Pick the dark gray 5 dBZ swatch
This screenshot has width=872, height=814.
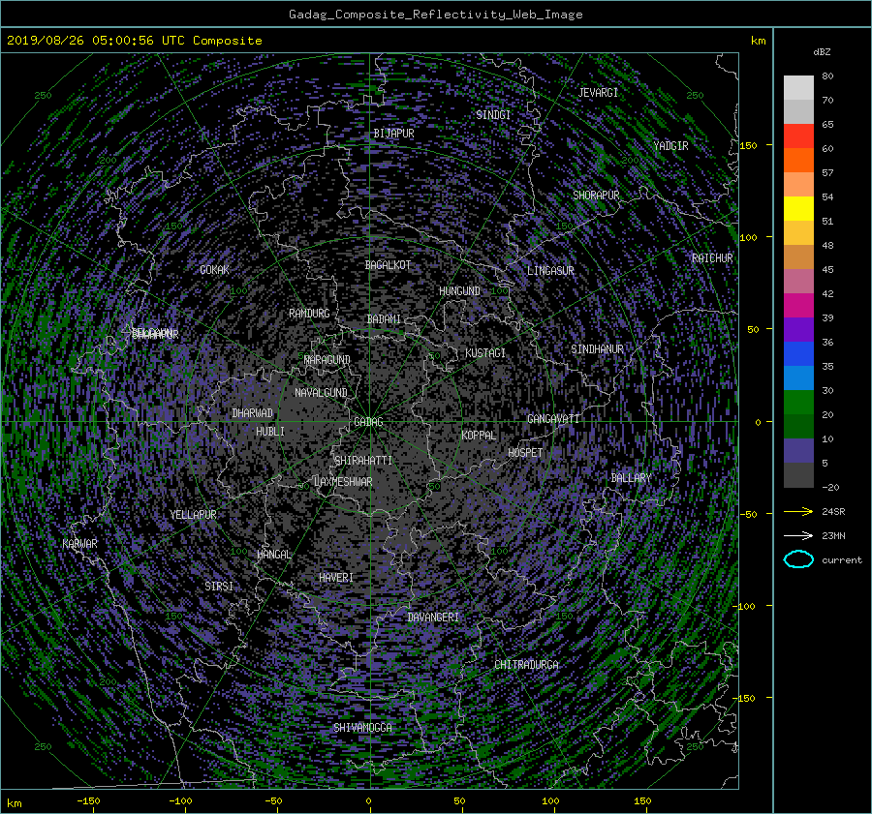[798, 474]
